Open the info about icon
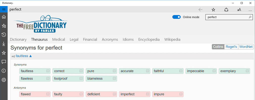Image resolution: width=255 pixels, height=100 pixels. point(4,71)
